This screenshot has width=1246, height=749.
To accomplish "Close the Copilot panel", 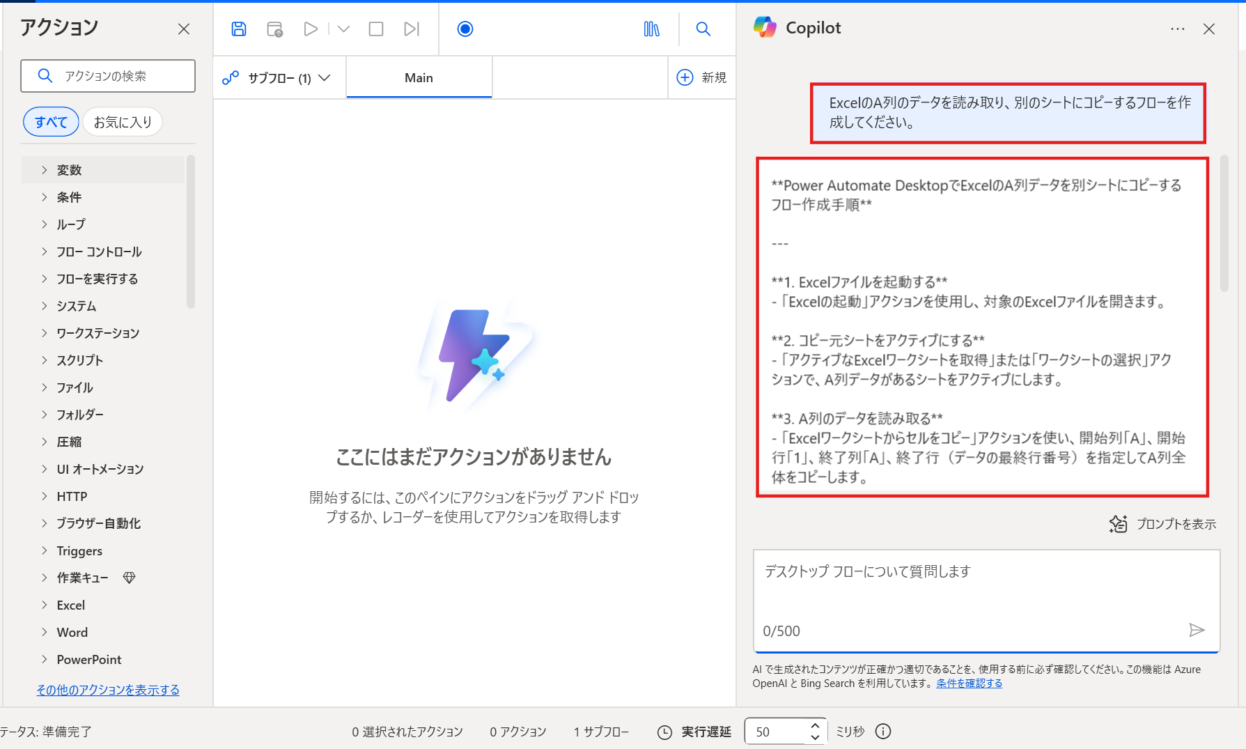I will pos(1209,29).
